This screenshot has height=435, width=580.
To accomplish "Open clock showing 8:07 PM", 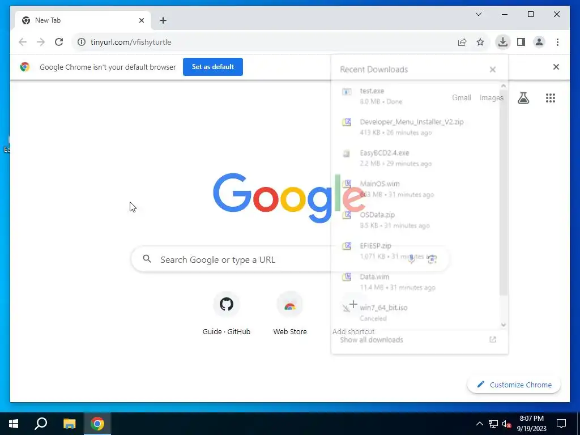I will pos(531,424).
